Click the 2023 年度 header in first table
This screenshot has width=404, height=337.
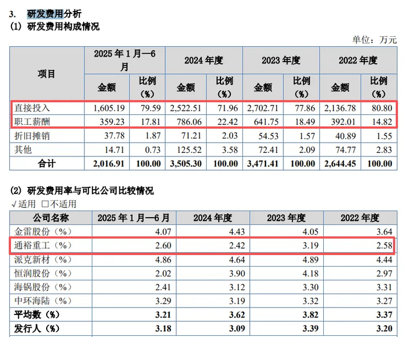click(x=281, y=61)
